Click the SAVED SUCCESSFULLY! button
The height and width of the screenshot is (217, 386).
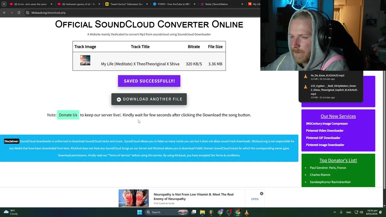[149, 81]
